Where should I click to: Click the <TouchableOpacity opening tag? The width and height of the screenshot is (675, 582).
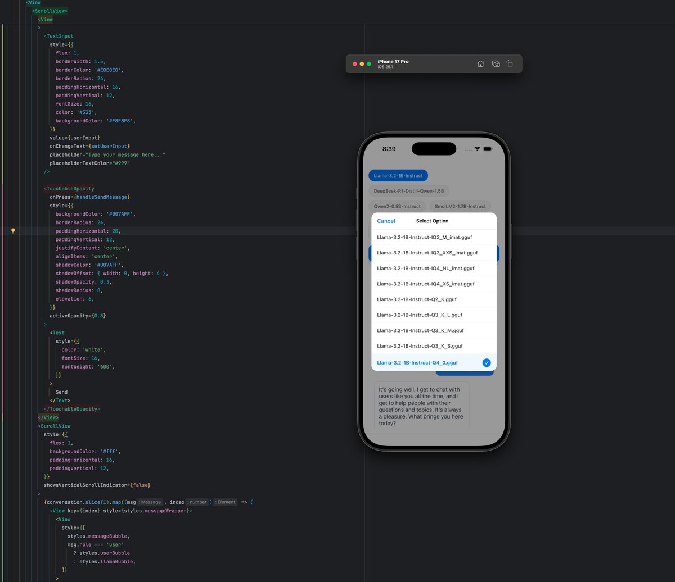pos(69,189)
